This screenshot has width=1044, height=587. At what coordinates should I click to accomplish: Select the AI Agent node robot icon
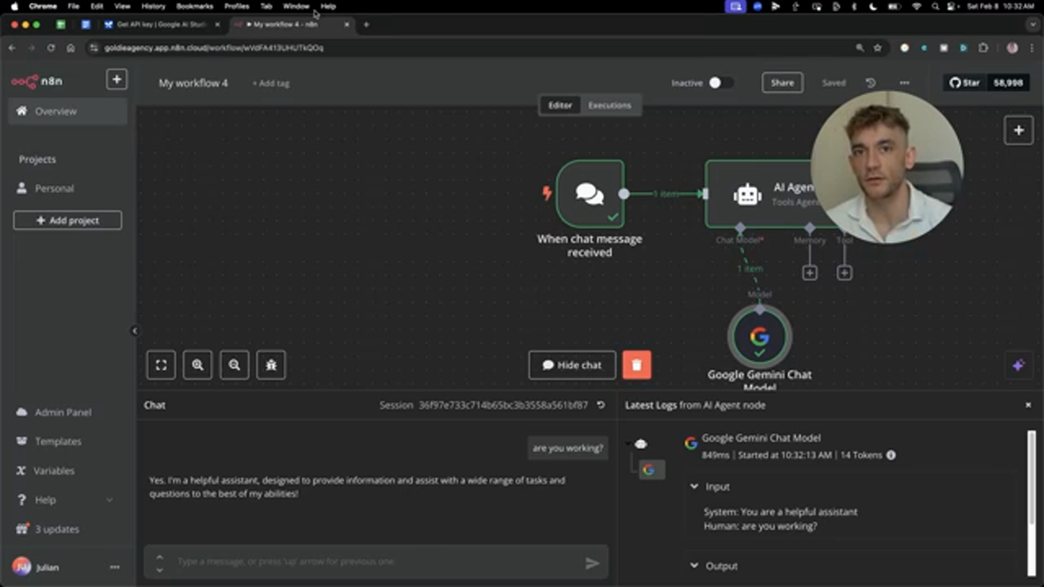click(x=747, y=194)
